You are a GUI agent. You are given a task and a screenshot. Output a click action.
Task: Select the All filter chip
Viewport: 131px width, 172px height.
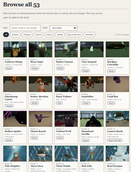tap(6, 35)
